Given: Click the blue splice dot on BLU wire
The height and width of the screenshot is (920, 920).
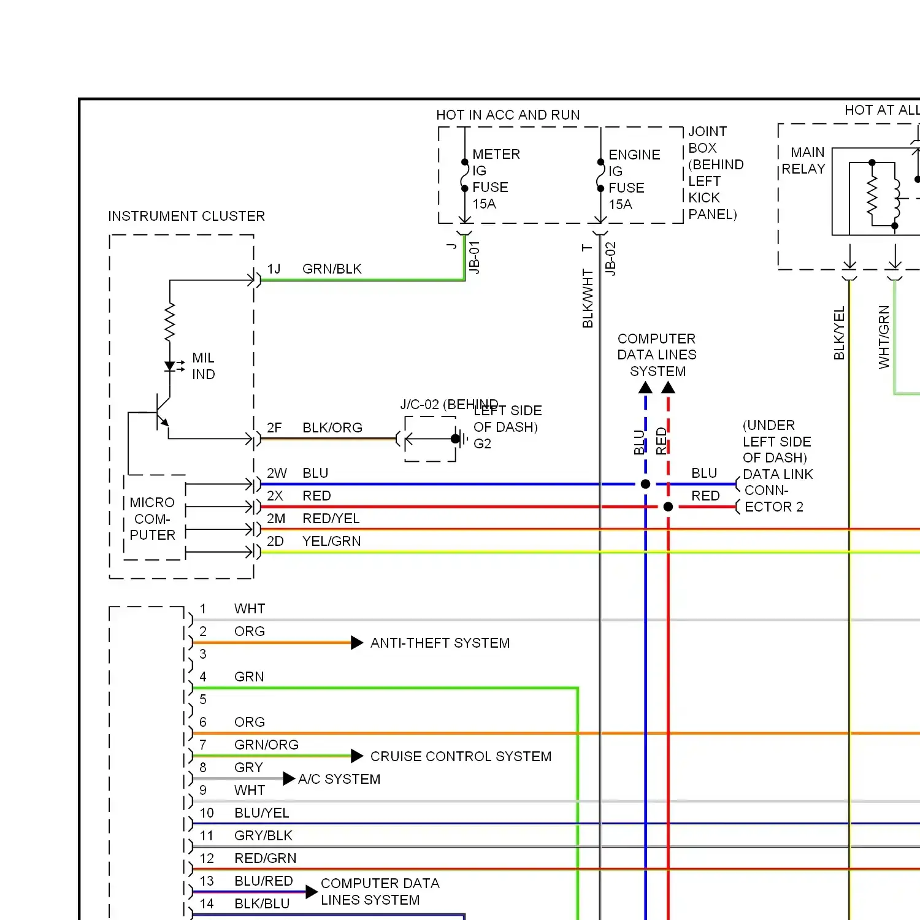Looking at the screenshot, I should (645, 484).
